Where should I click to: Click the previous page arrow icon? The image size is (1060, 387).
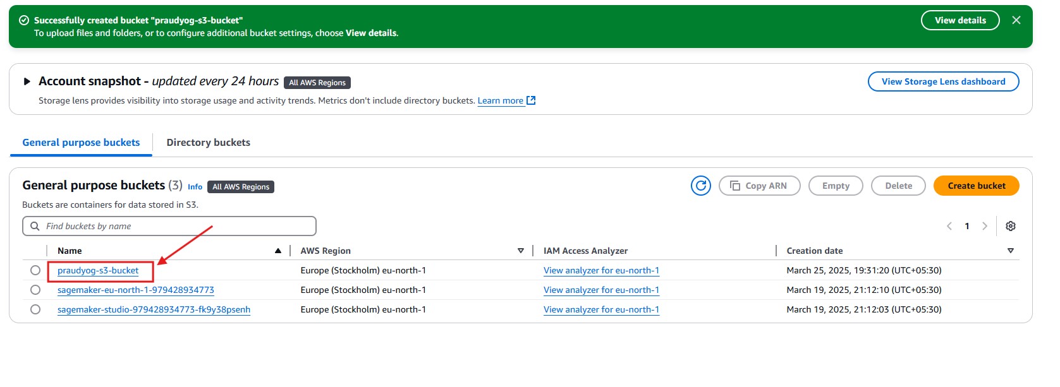coord(949,226)
